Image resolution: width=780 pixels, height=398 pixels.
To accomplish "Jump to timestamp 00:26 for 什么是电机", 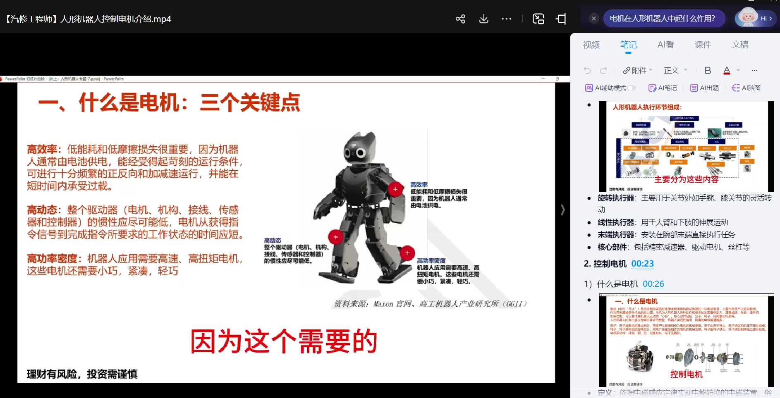I will (654, 284).
